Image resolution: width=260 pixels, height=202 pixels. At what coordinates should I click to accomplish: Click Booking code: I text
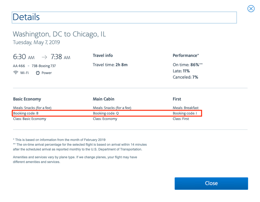pos(185,113)
